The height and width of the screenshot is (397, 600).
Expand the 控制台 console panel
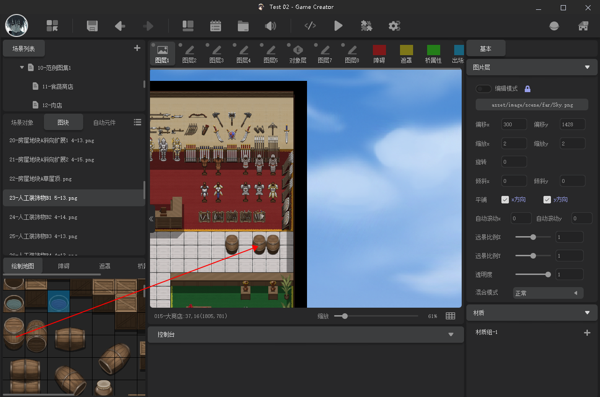451,335
